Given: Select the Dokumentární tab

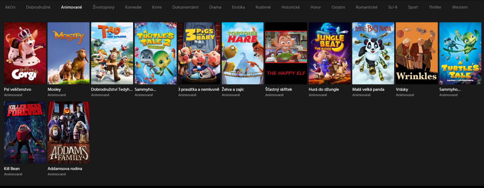Looking at the screenshot, I should click(x=185, y=7).
